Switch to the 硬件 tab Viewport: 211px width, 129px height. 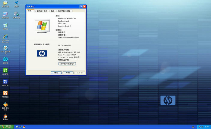(46, 11)
